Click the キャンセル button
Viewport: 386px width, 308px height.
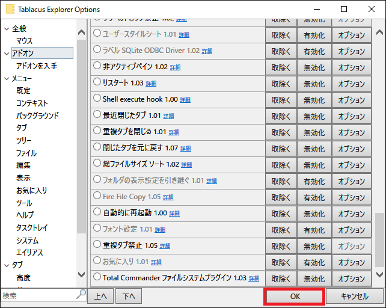tap(355, 297)
